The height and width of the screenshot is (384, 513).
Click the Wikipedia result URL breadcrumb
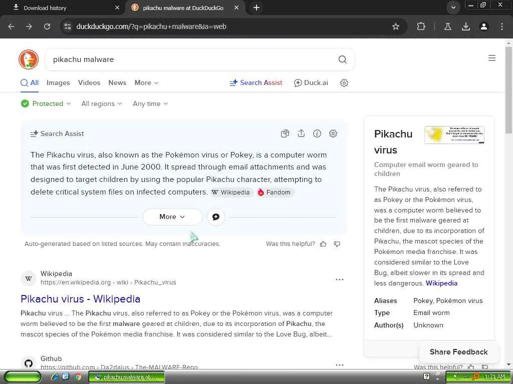[108, 282]
